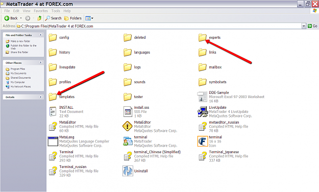Select the terminal MetaTrader application

coord(150,141)
